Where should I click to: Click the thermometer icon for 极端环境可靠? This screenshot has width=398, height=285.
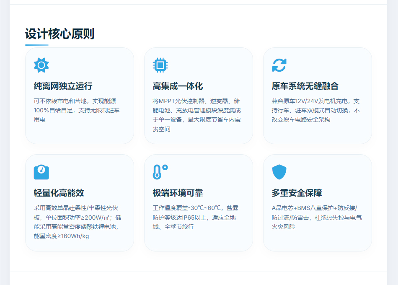160,172
